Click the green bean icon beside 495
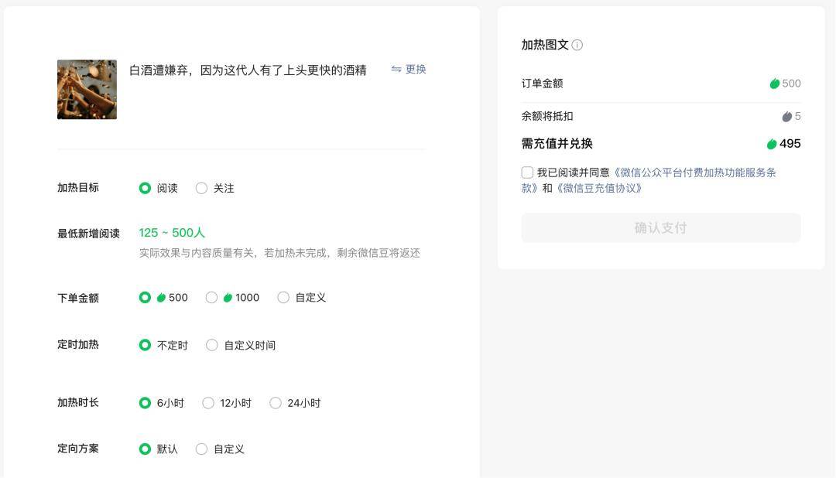Image resolution: width=836 pixels, height=478 pixels. pyautogui.click(x=772, y=144)
